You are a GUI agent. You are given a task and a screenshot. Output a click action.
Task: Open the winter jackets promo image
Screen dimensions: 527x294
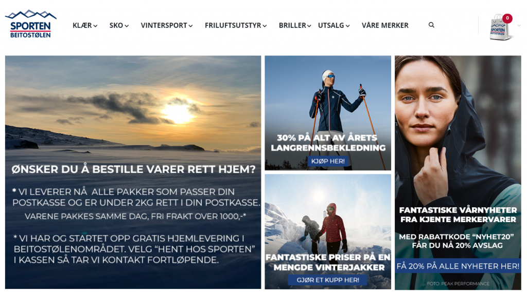328,231
